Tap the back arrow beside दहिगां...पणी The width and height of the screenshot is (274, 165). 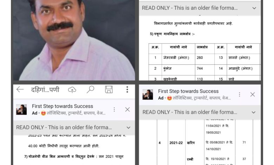[x=20, y=90]
